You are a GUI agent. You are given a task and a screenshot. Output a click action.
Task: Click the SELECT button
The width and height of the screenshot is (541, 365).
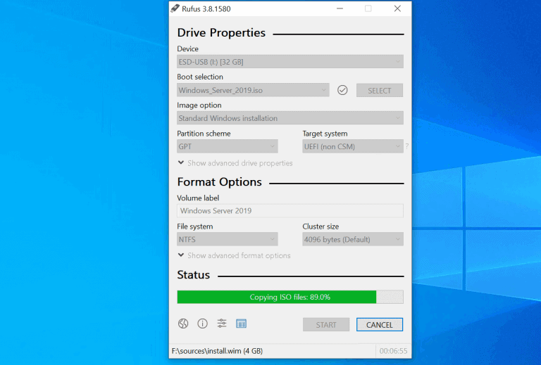[380, 90]
